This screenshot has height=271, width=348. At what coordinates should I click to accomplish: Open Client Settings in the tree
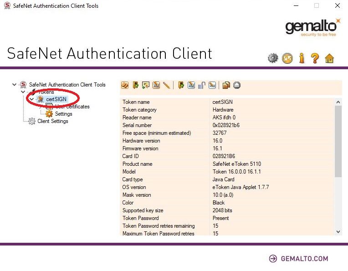coord(52,121)
